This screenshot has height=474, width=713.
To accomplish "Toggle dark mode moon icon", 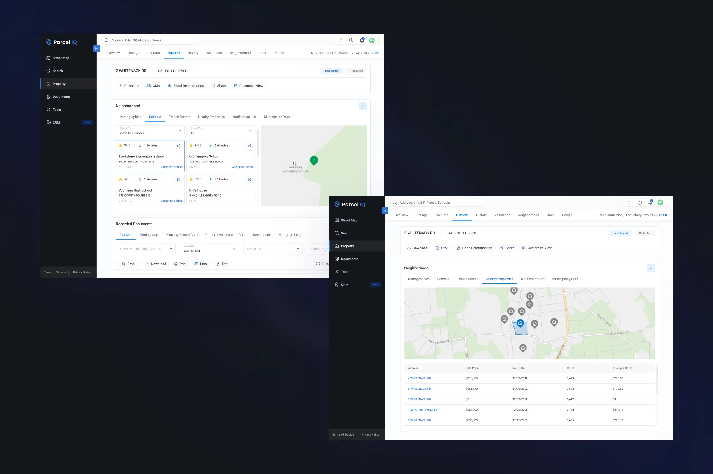I will [x=341, y=40].
